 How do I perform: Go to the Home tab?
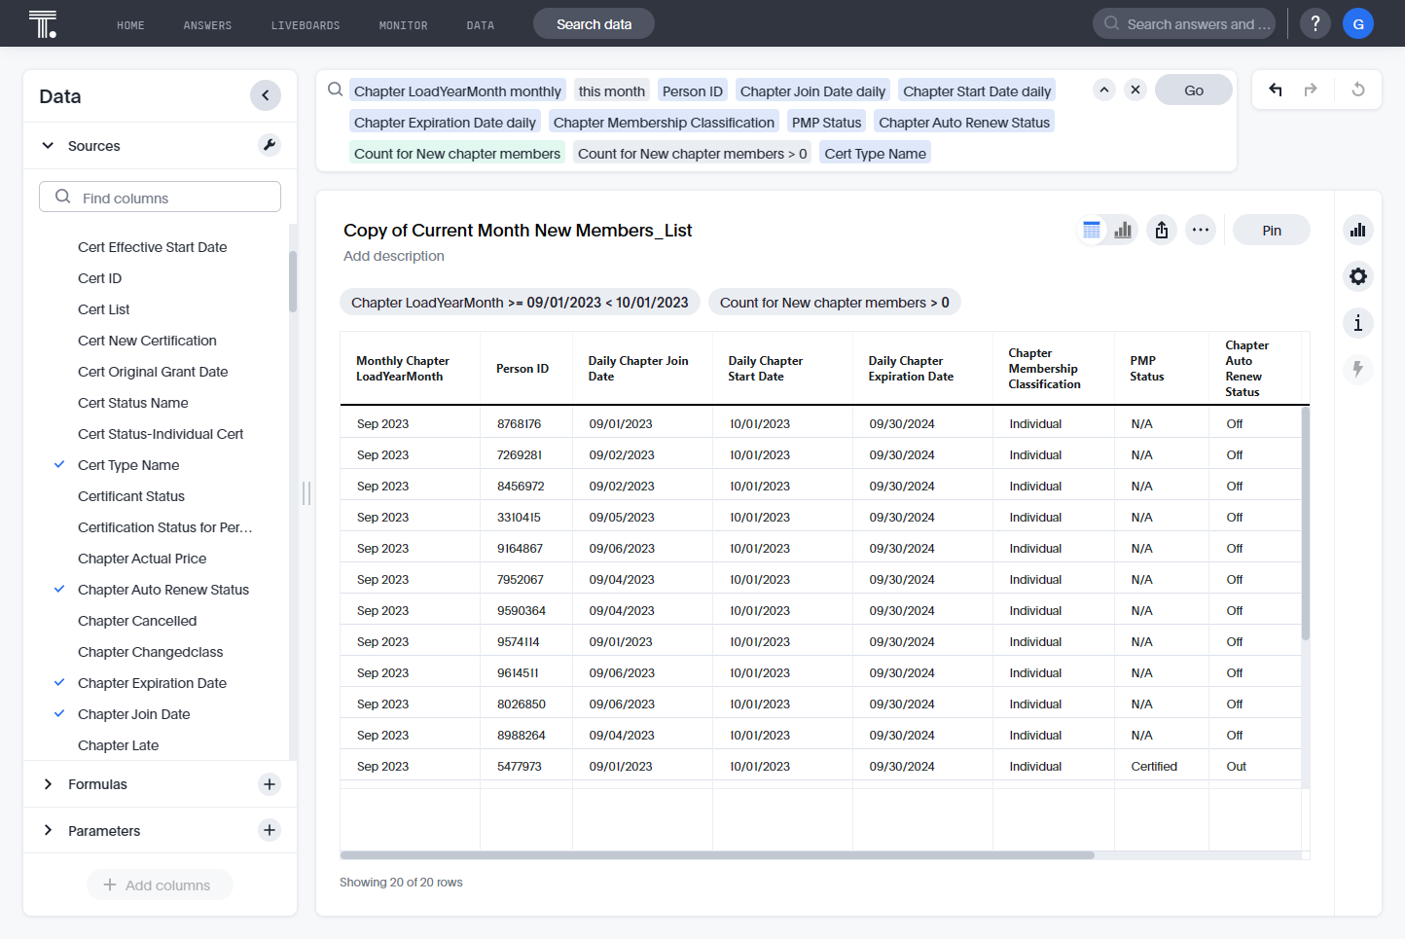click(x=130, y=25)
